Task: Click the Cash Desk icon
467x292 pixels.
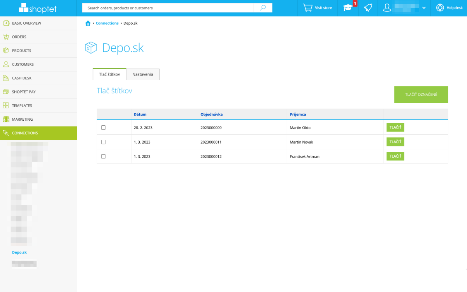Action: point(6,78)
